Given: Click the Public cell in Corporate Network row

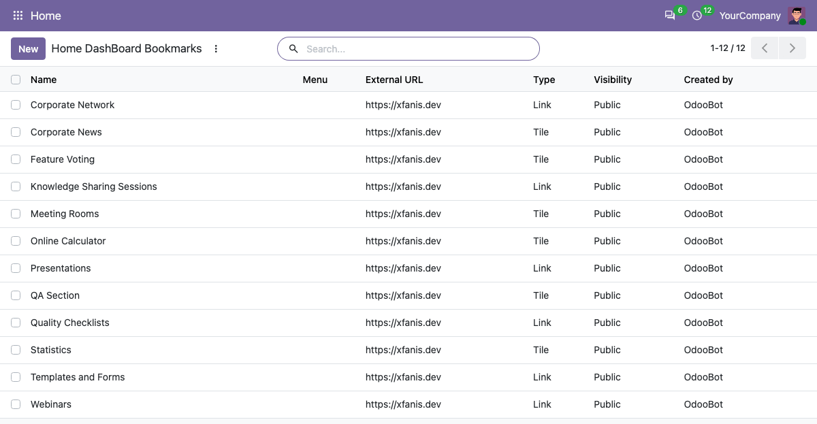Looking at the screenshot, I should pyautogui.click(x=607, y=105).
